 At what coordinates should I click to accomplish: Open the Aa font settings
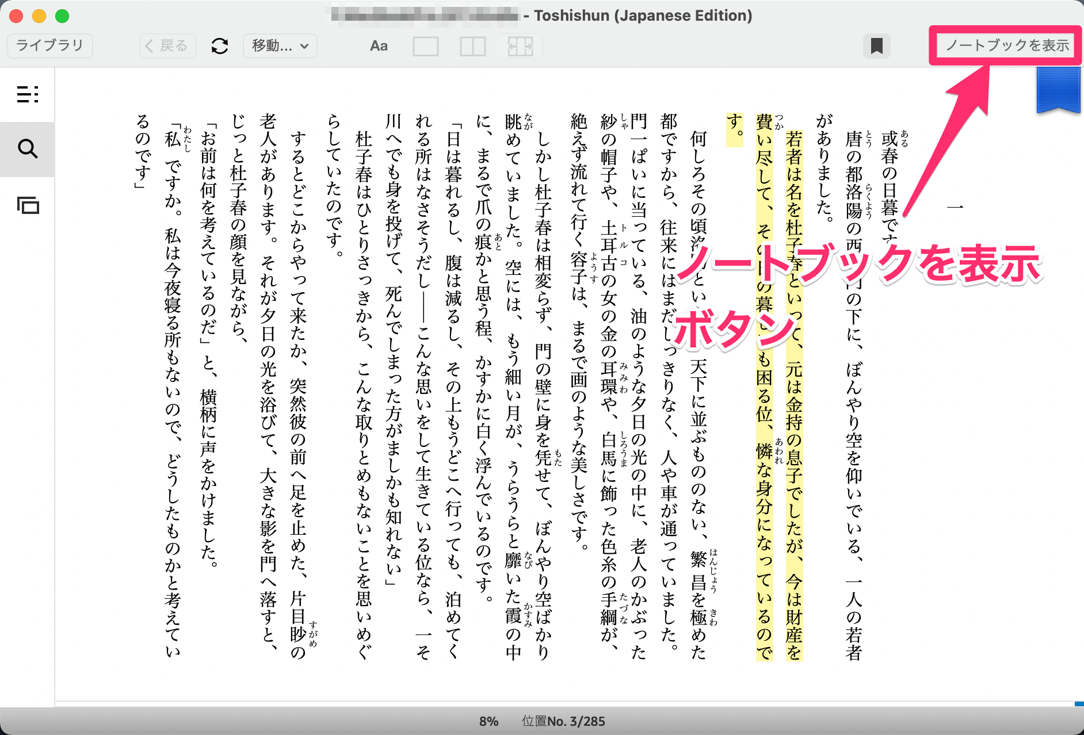[x=379, y=46]
